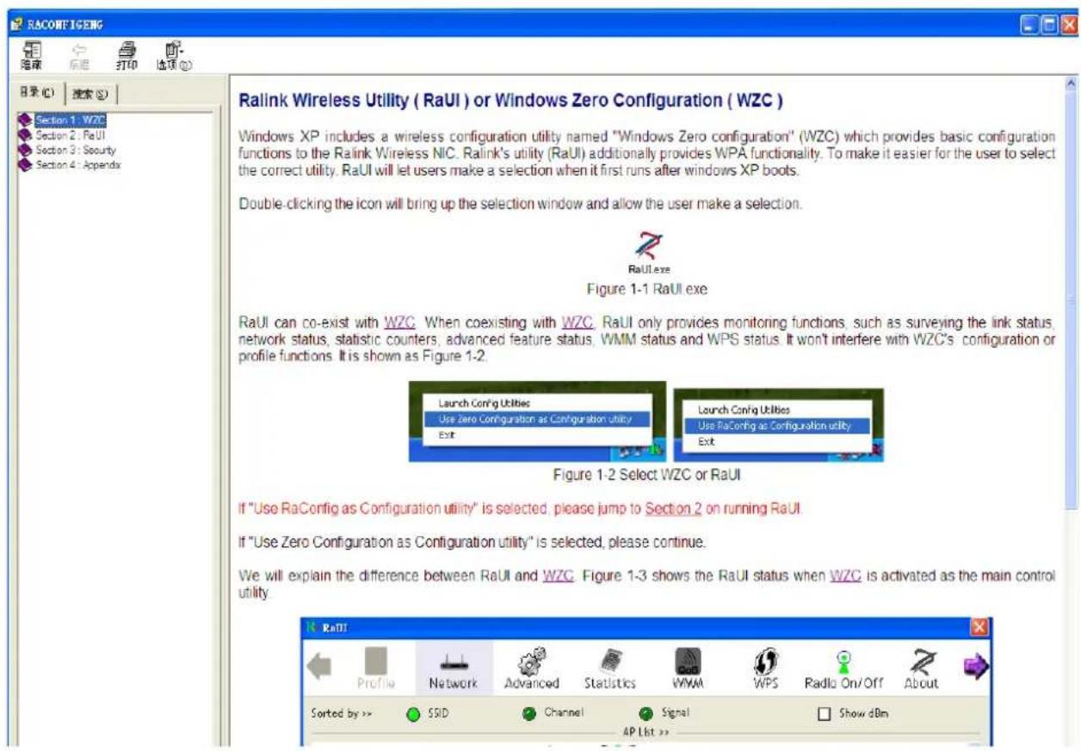Click the Print toolbar icon
This screenshot has height=751, width=1081.
pos(127,56)
